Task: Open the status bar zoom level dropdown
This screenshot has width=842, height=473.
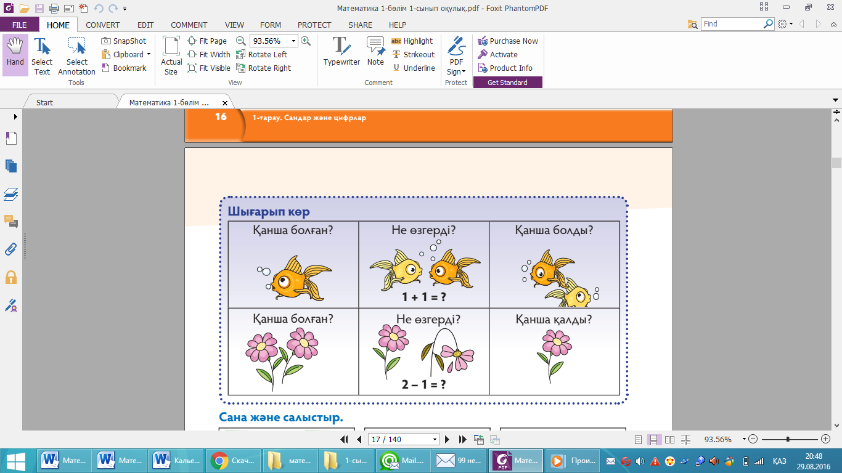Action: (744, 439)
